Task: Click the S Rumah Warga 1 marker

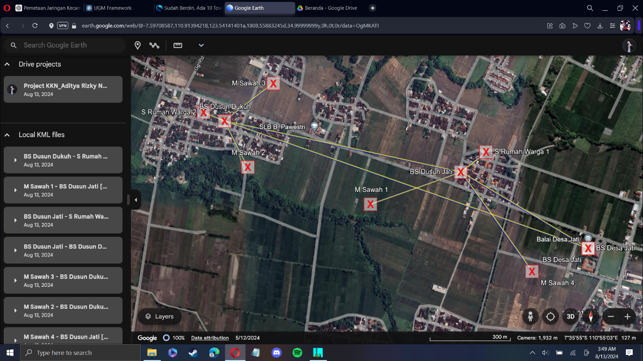Action: [486, 152]
